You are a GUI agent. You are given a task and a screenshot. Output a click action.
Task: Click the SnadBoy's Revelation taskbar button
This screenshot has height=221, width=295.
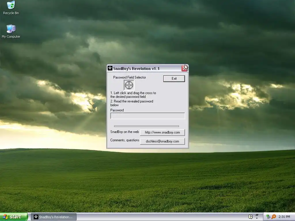[x=54, y=217]
